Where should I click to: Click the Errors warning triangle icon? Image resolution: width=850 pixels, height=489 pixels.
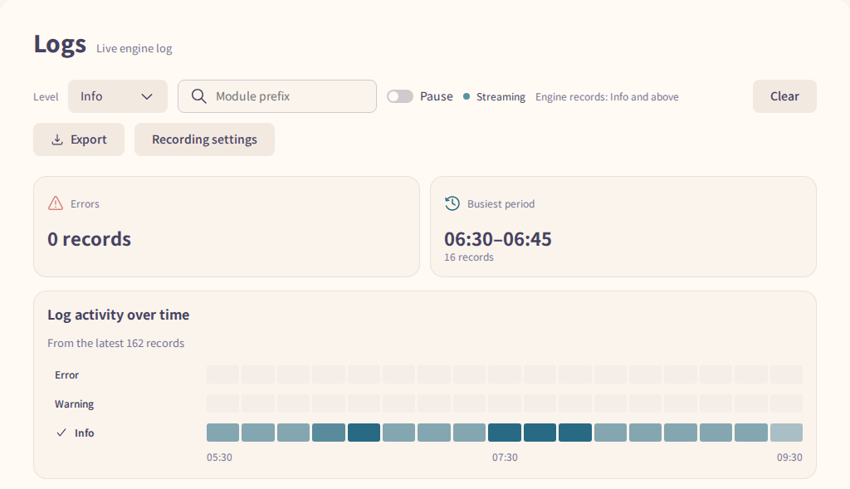click(x=56, y=203)
